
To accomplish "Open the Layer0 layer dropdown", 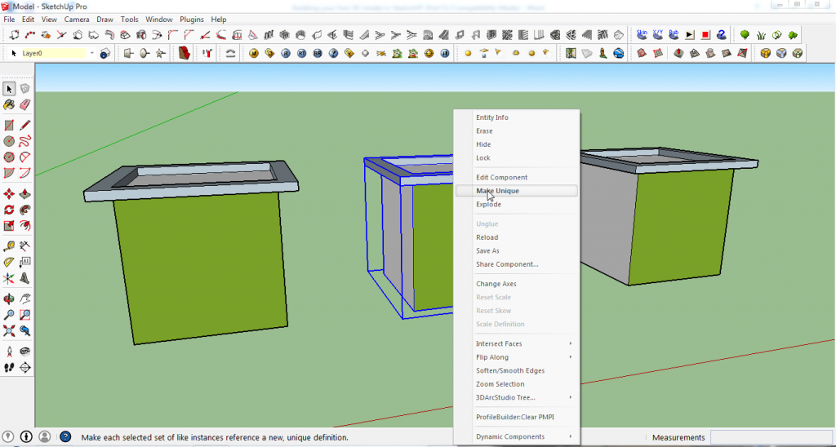I will point(91,53).
